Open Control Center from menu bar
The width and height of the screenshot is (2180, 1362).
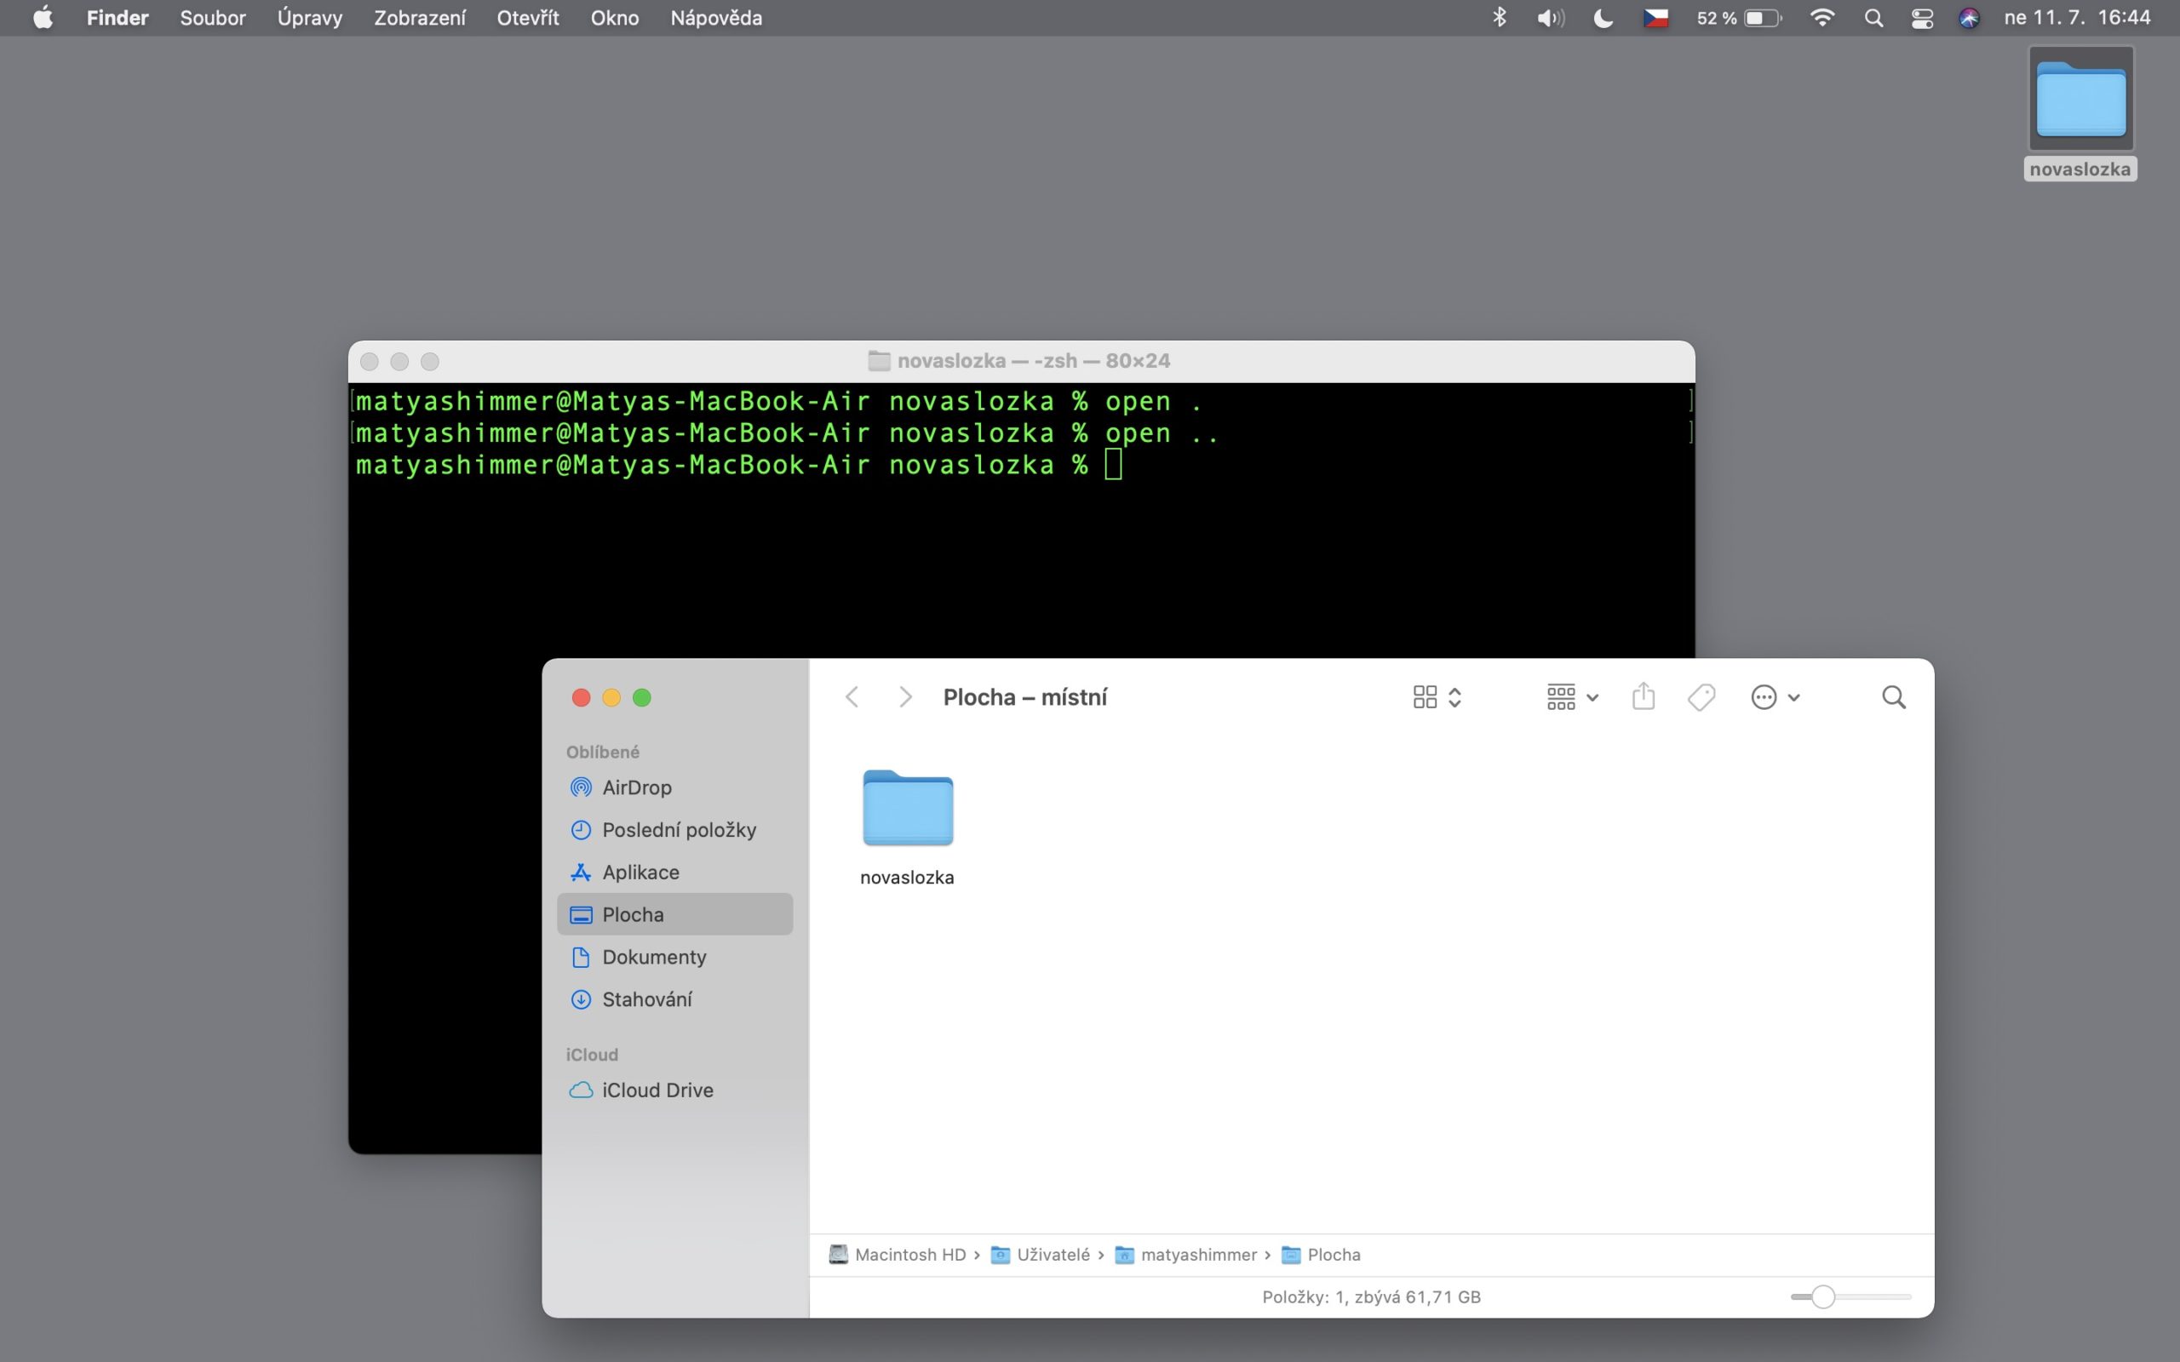[1921, 18]
